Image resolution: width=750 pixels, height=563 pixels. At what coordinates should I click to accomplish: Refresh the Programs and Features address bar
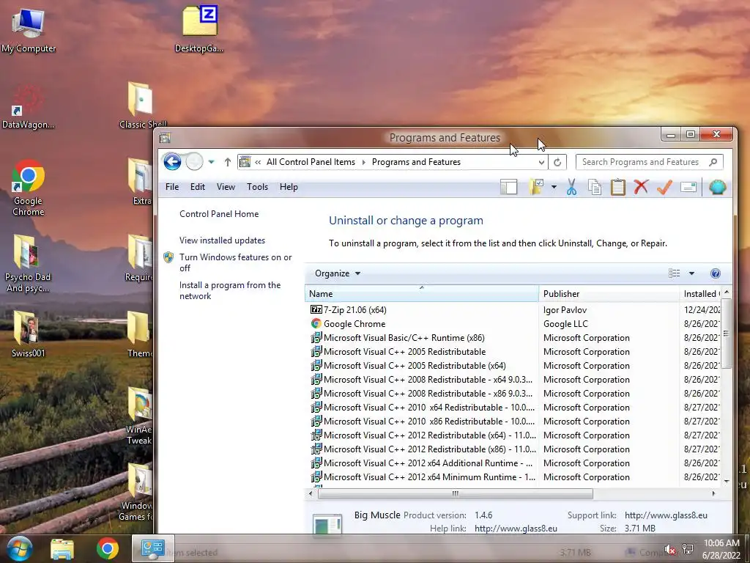point(557,162)
